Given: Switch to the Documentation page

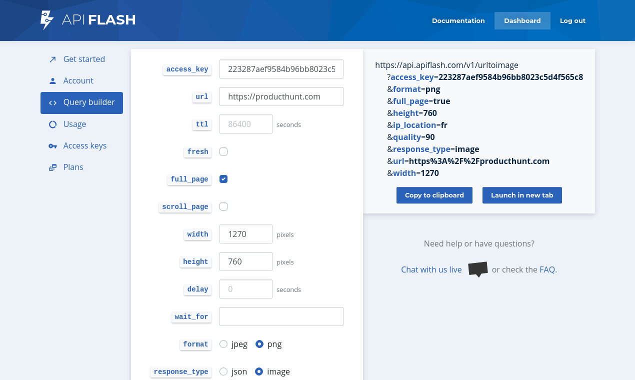Looking at the screenshot, I should pyautogui.click(x=458, y=20).
